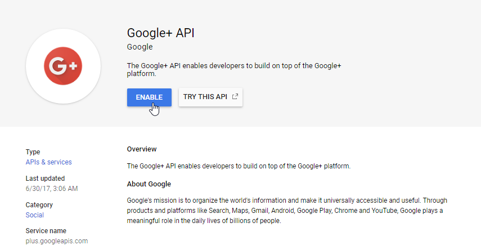
Task: Open the APIs & services link
Action: [x=48, y=162]
